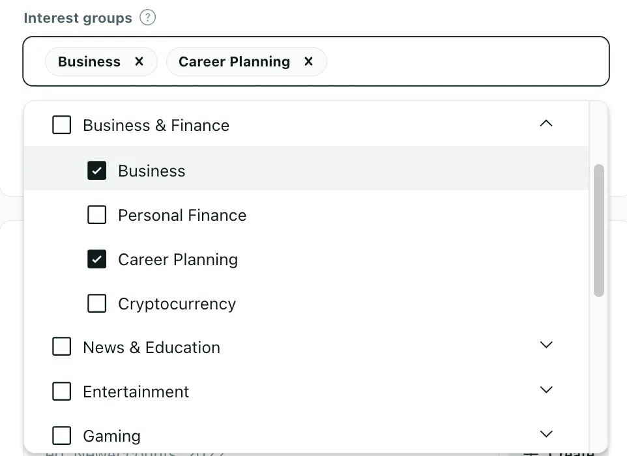Click the Interest groups help question-mark icon

point(147,18)
